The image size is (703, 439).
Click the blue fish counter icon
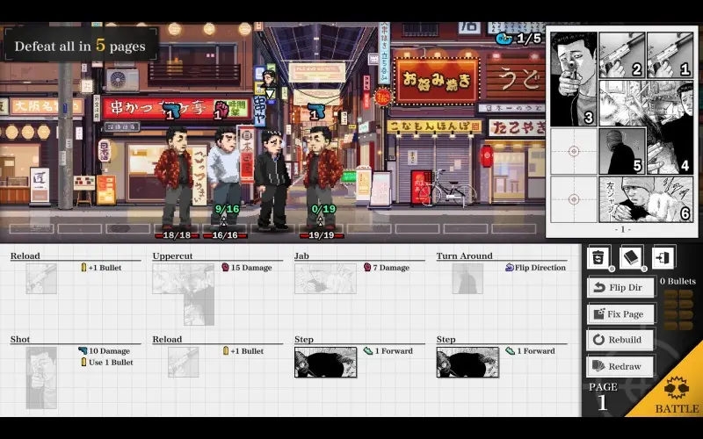coord(504,39)
